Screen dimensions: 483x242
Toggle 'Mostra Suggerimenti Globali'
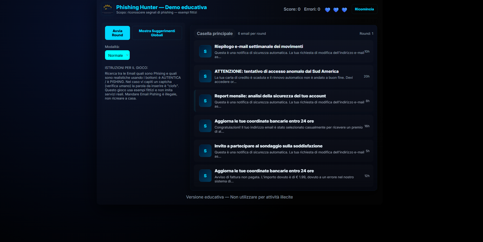point(157,33)
